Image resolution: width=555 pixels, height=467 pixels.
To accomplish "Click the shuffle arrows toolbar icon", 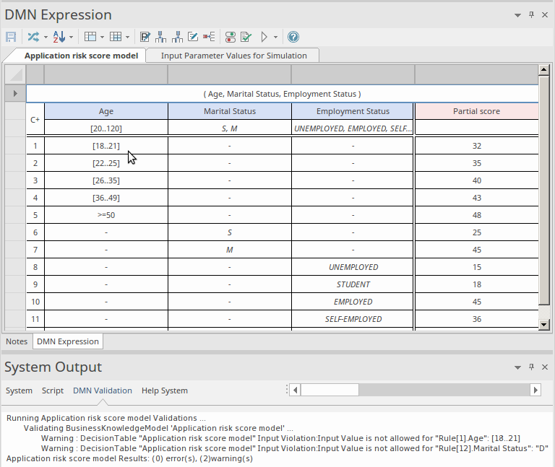I will coord(33,37).
